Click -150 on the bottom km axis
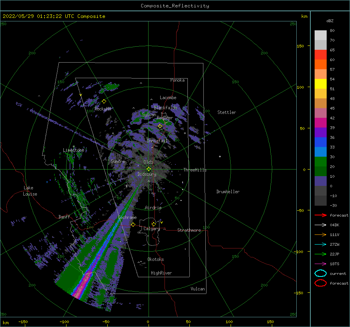Screen dimensions: 350x327 point(23,322)
